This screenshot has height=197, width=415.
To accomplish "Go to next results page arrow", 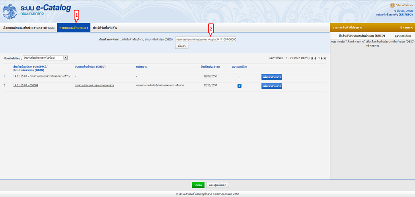I will [x=322, y=58].
